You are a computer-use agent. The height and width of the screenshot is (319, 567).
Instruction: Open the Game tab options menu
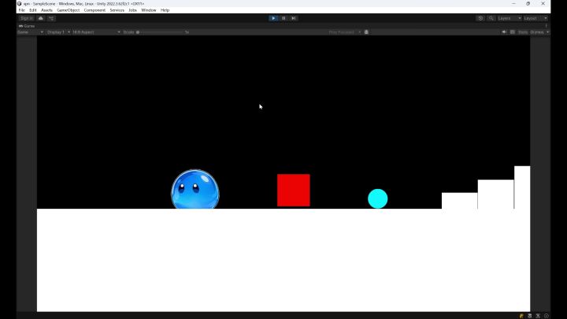coord(546,26)
